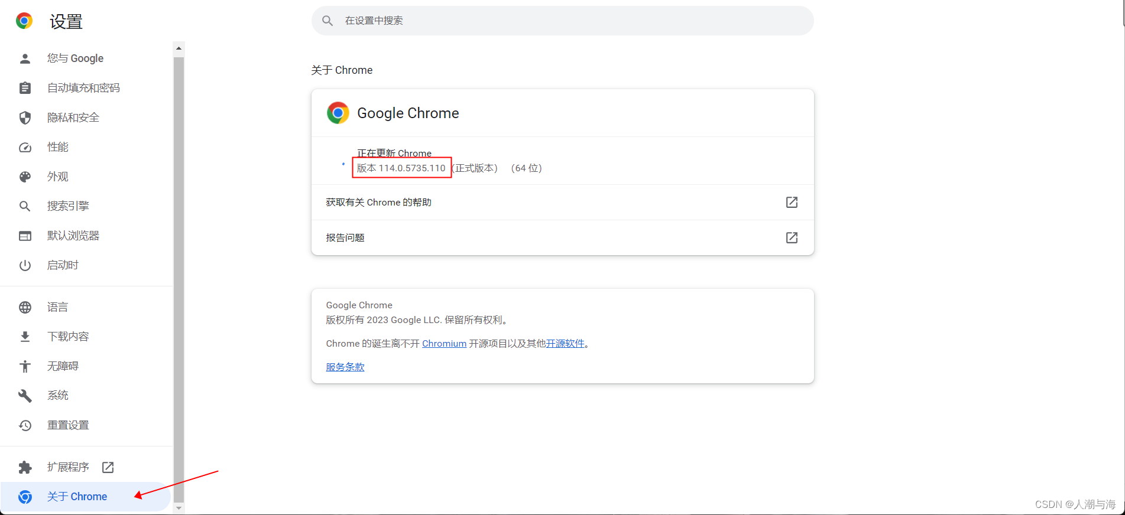The height and width of the screenshot is (515, 1125).
Task: Select the 外观 palette icon
Action: [x=25, y=176]
